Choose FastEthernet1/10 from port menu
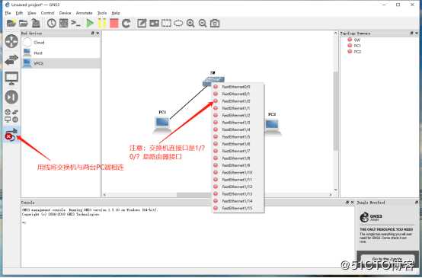The image size is (422, 278). point(238,172)
